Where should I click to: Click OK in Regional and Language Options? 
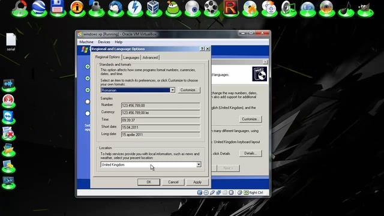pos(149,182)
